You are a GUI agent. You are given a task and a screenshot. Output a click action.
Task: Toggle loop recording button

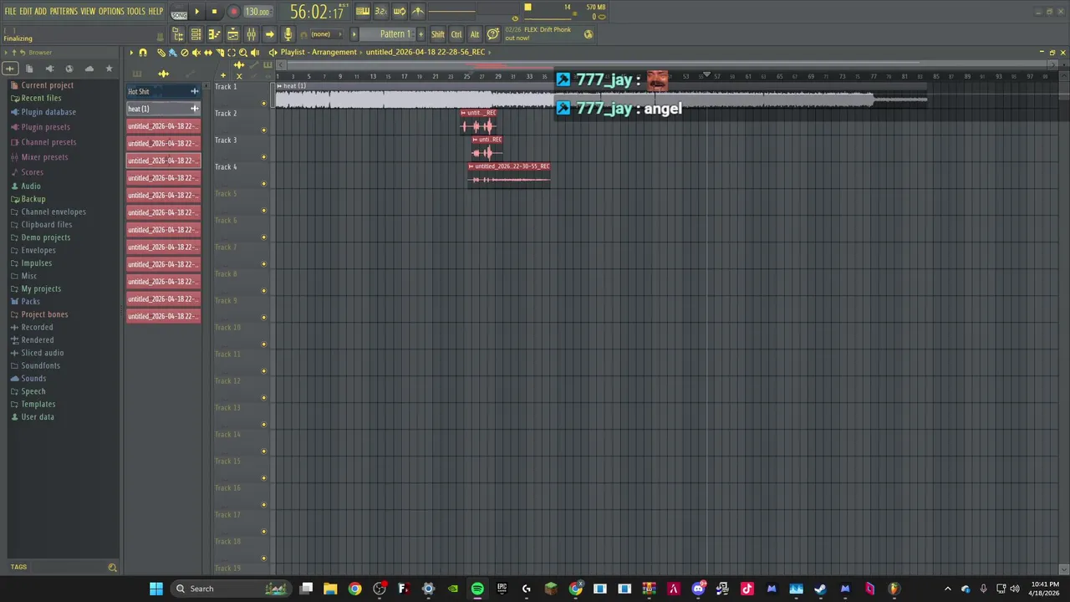(399, 12)
